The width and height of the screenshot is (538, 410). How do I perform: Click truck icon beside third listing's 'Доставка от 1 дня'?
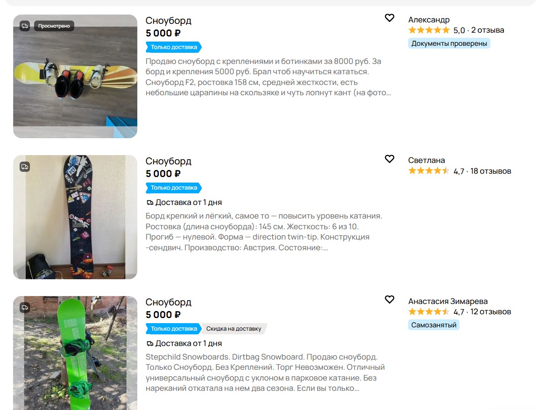[149, 343]
